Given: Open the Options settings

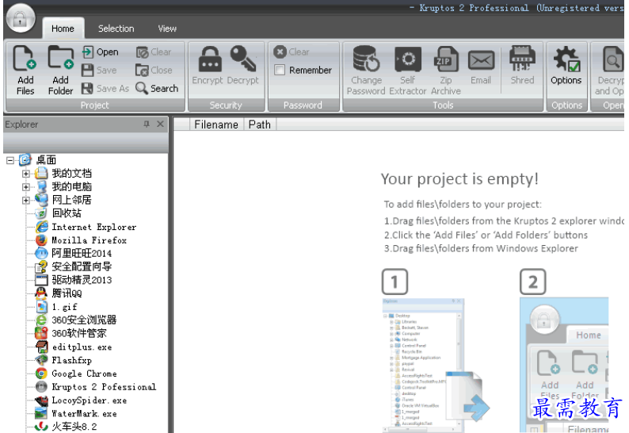Looking at the screenshot, I should pos(566,66).
